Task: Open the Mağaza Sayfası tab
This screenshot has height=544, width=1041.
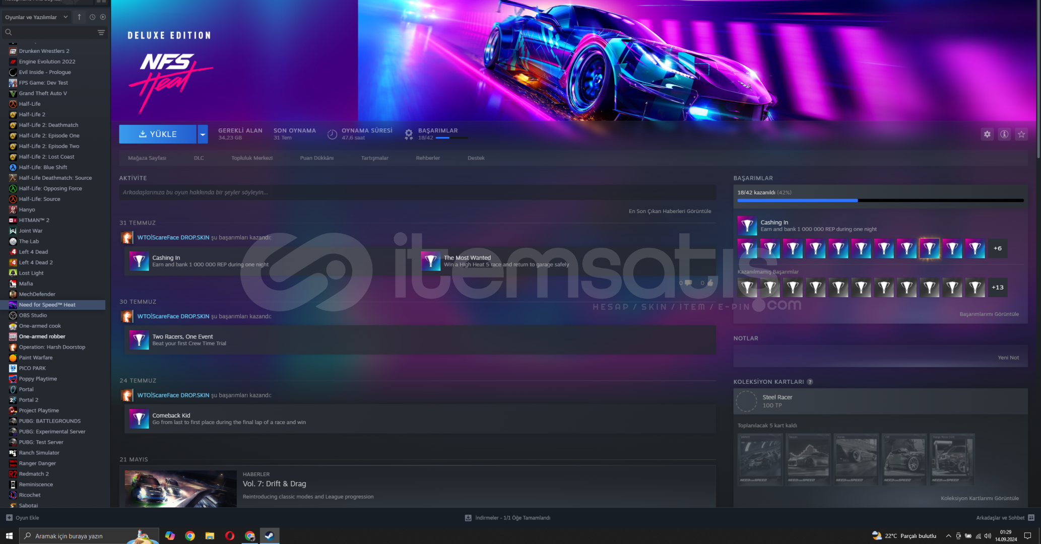Action: [x=147, y=158]
